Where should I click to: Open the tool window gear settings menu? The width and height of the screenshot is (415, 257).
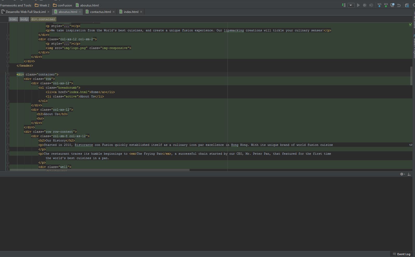point(402,174)
